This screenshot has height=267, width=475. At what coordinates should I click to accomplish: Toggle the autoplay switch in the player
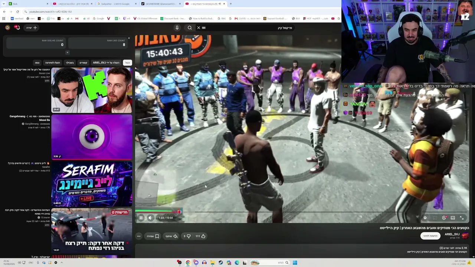tap(425, 218)
